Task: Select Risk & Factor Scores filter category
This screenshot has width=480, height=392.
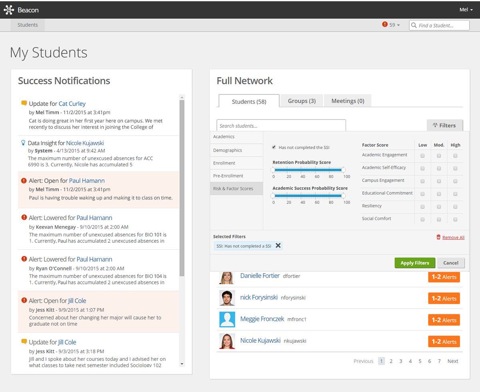Action: pyautogui.click(x=233, y=188)
